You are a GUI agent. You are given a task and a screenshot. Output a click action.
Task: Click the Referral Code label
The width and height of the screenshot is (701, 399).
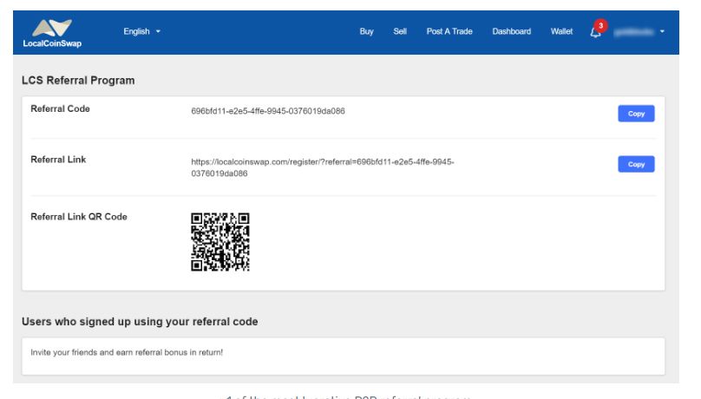[60, 108]
